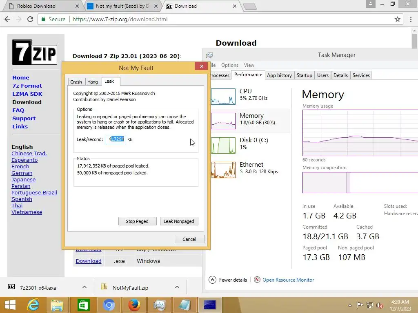This screenshot has height=313, width=418.
Task: Select the CPU performance graph thumbnail
Action: [223, 96]
